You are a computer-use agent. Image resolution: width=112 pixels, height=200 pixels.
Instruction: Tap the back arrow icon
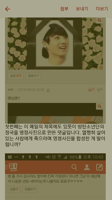pos(7,9)
